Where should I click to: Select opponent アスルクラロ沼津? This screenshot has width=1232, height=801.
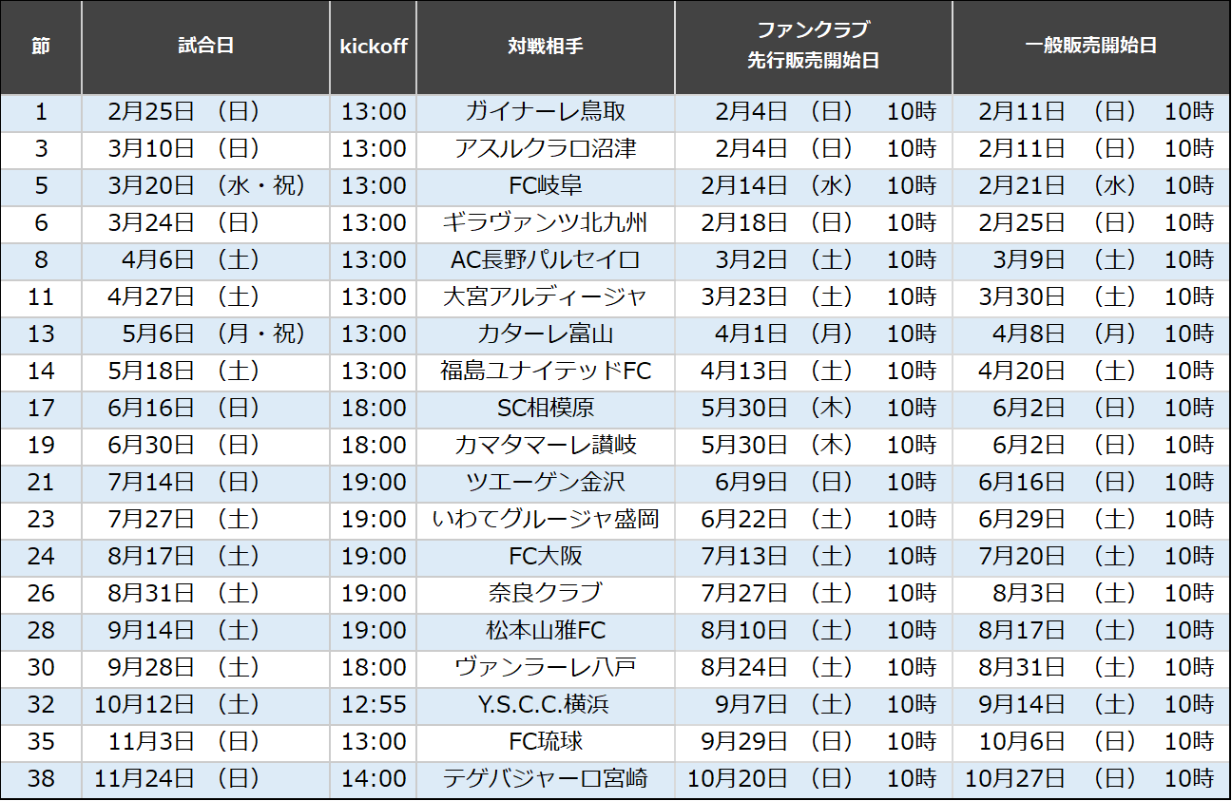click(546, 149)
